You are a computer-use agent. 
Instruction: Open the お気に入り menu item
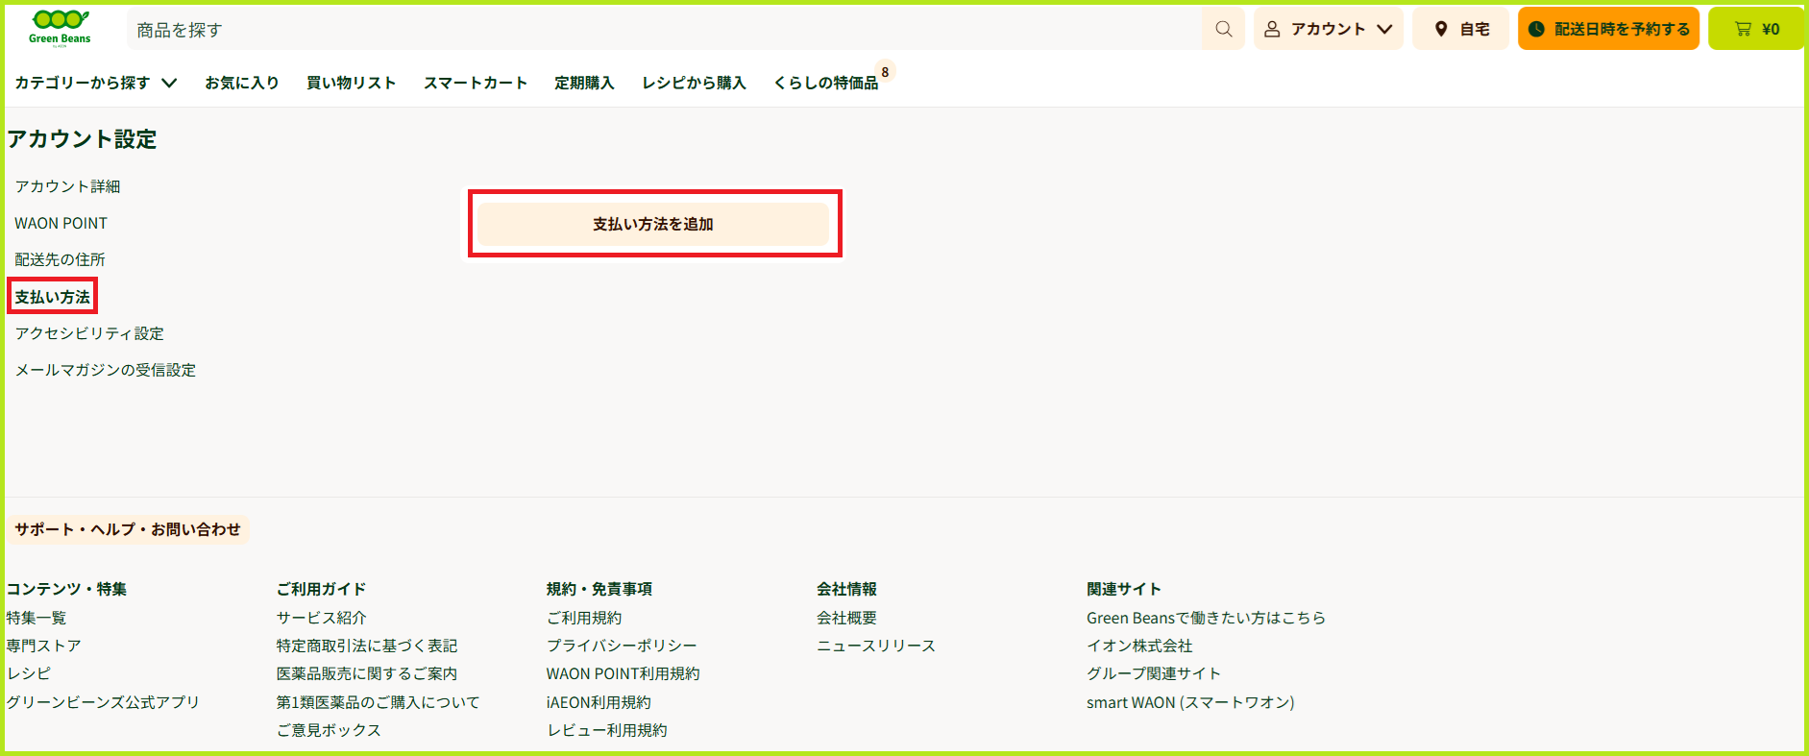coord(241,83)
